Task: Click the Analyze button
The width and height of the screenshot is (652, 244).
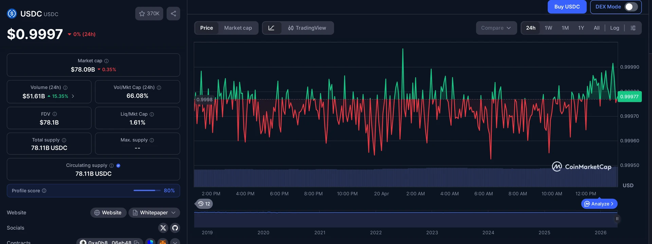Action: [x=599, y=204]
